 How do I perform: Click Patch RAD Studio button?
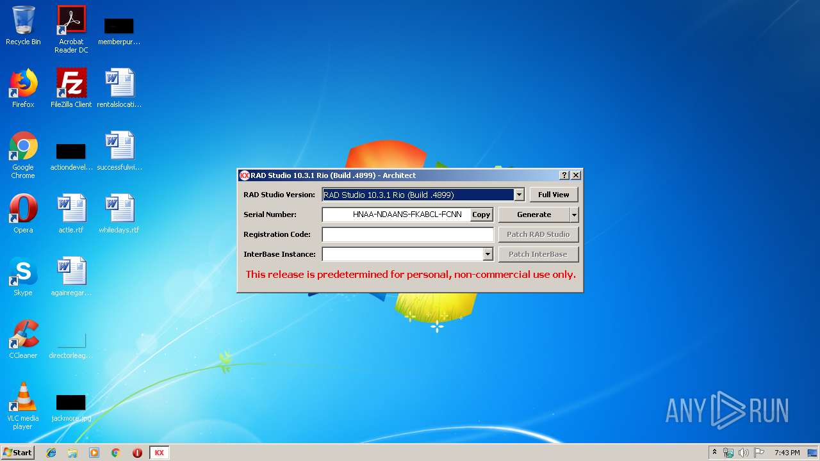tap(538, 234)
